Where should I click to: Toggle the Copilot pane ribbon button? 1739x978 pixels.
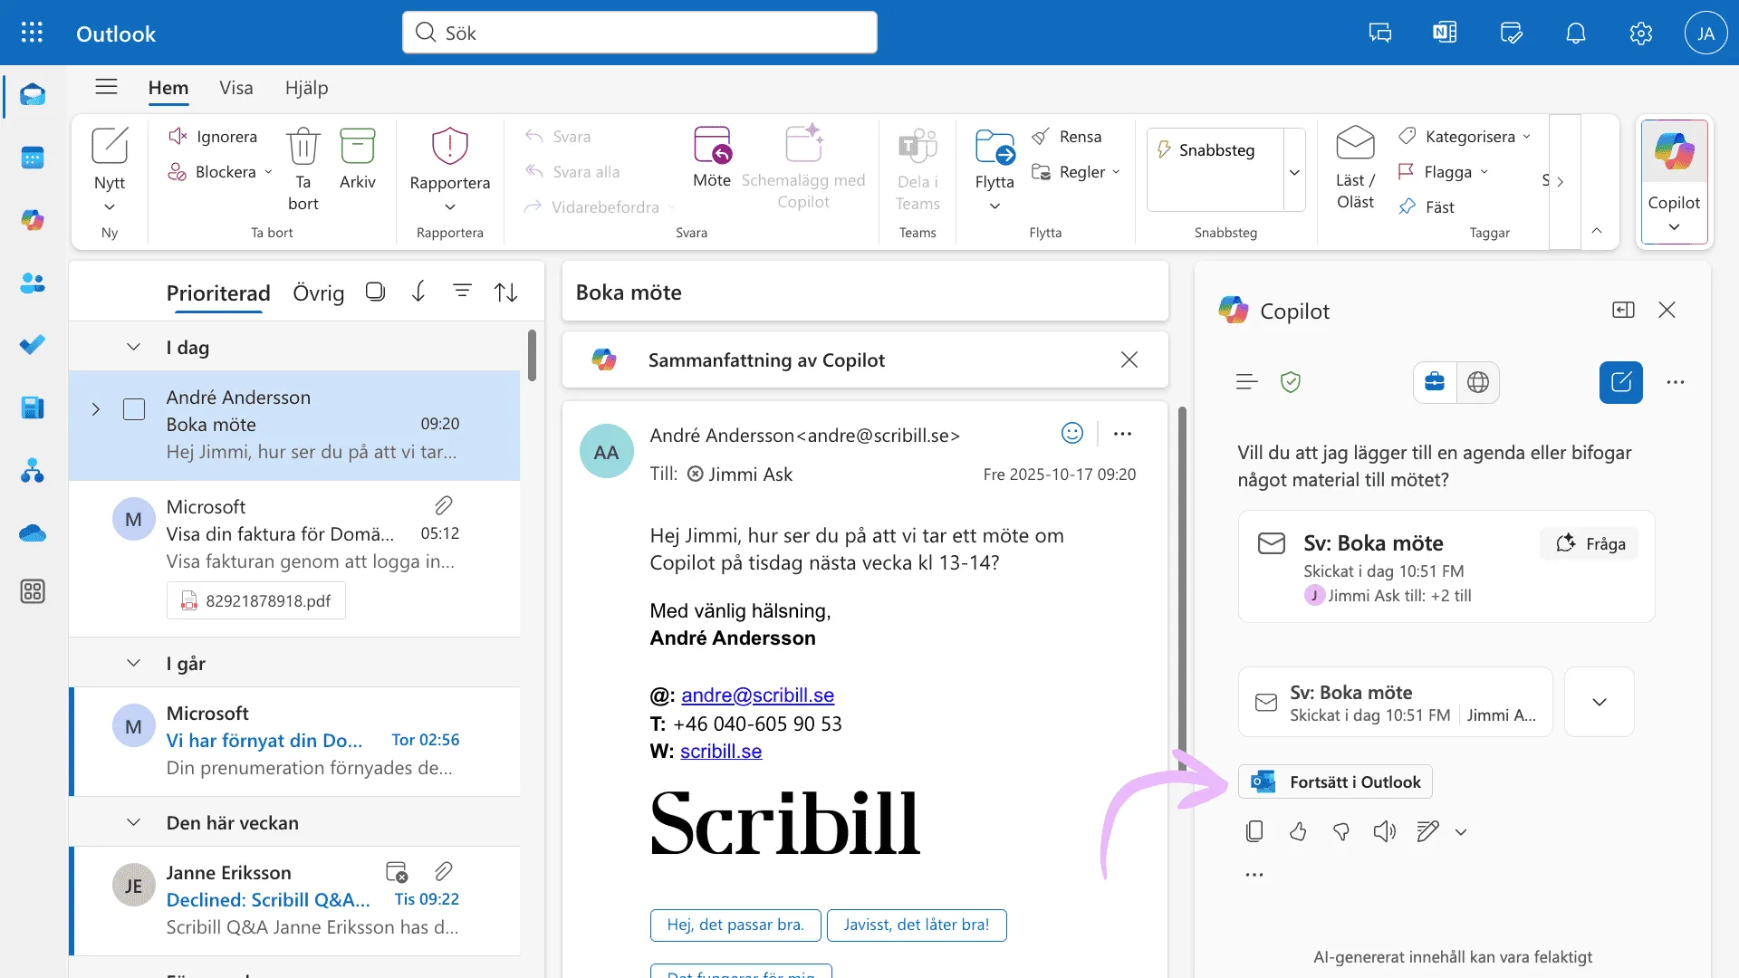[x=1674, y=181]
